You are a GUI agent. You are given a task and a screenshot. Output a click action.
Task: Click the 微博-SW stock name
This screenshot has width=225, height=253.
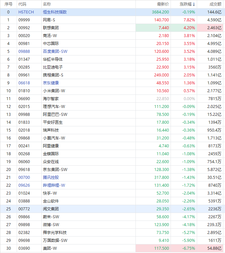[51, 225]
